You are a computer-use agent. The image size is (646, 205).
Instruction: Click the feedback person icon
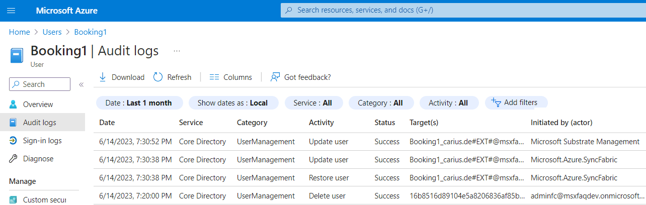275,77
